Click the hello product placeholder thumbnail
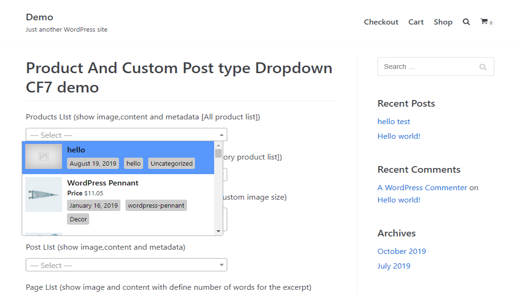Screen dimensions: 520x294 (43, 156)
